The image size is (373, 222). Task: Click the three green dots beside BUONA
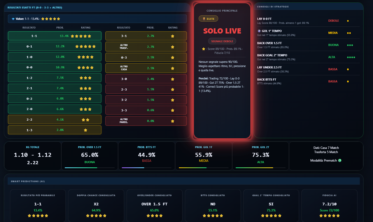pyautogui.click(x=350, y=45)
